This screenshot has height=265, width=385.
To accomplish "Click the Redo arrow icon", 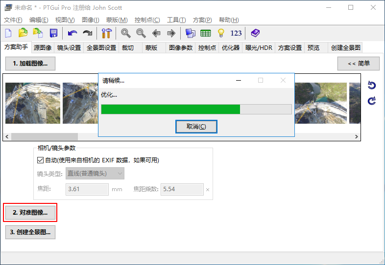I will [x=87, y=33].
